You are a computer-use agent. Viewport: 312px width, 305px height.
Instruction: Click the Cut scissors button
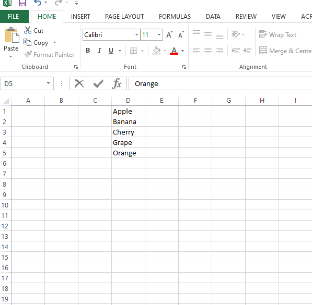pyautogui.click(x=33, y=31)
